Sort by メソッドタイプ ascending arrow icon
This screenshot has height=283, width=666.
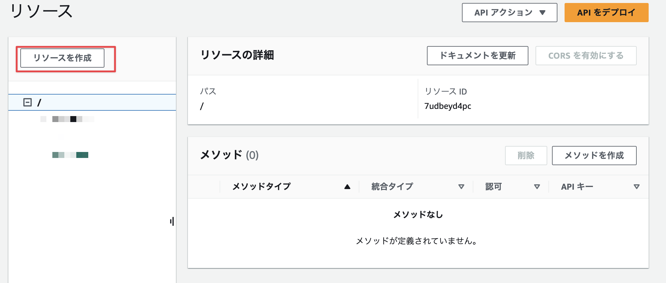347,187
